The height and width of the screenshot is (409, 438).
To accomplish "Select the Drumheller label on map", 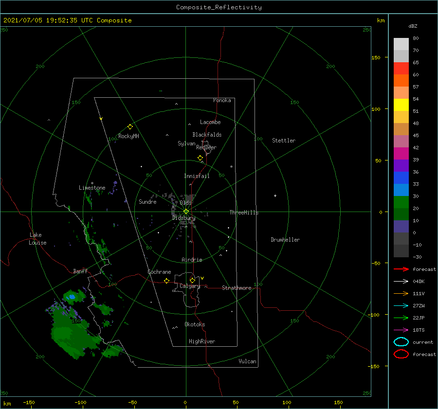I will [x=285, y=240].
